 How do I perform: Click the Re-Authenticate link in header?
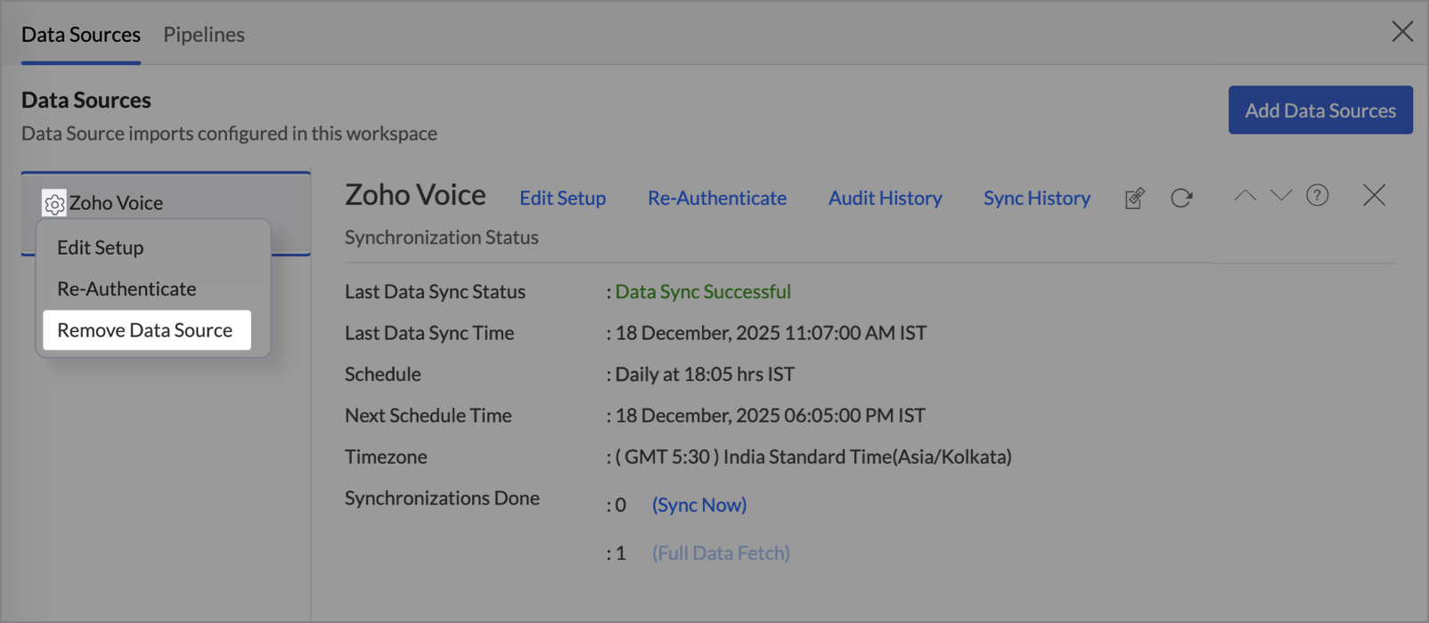coord(716,198)
